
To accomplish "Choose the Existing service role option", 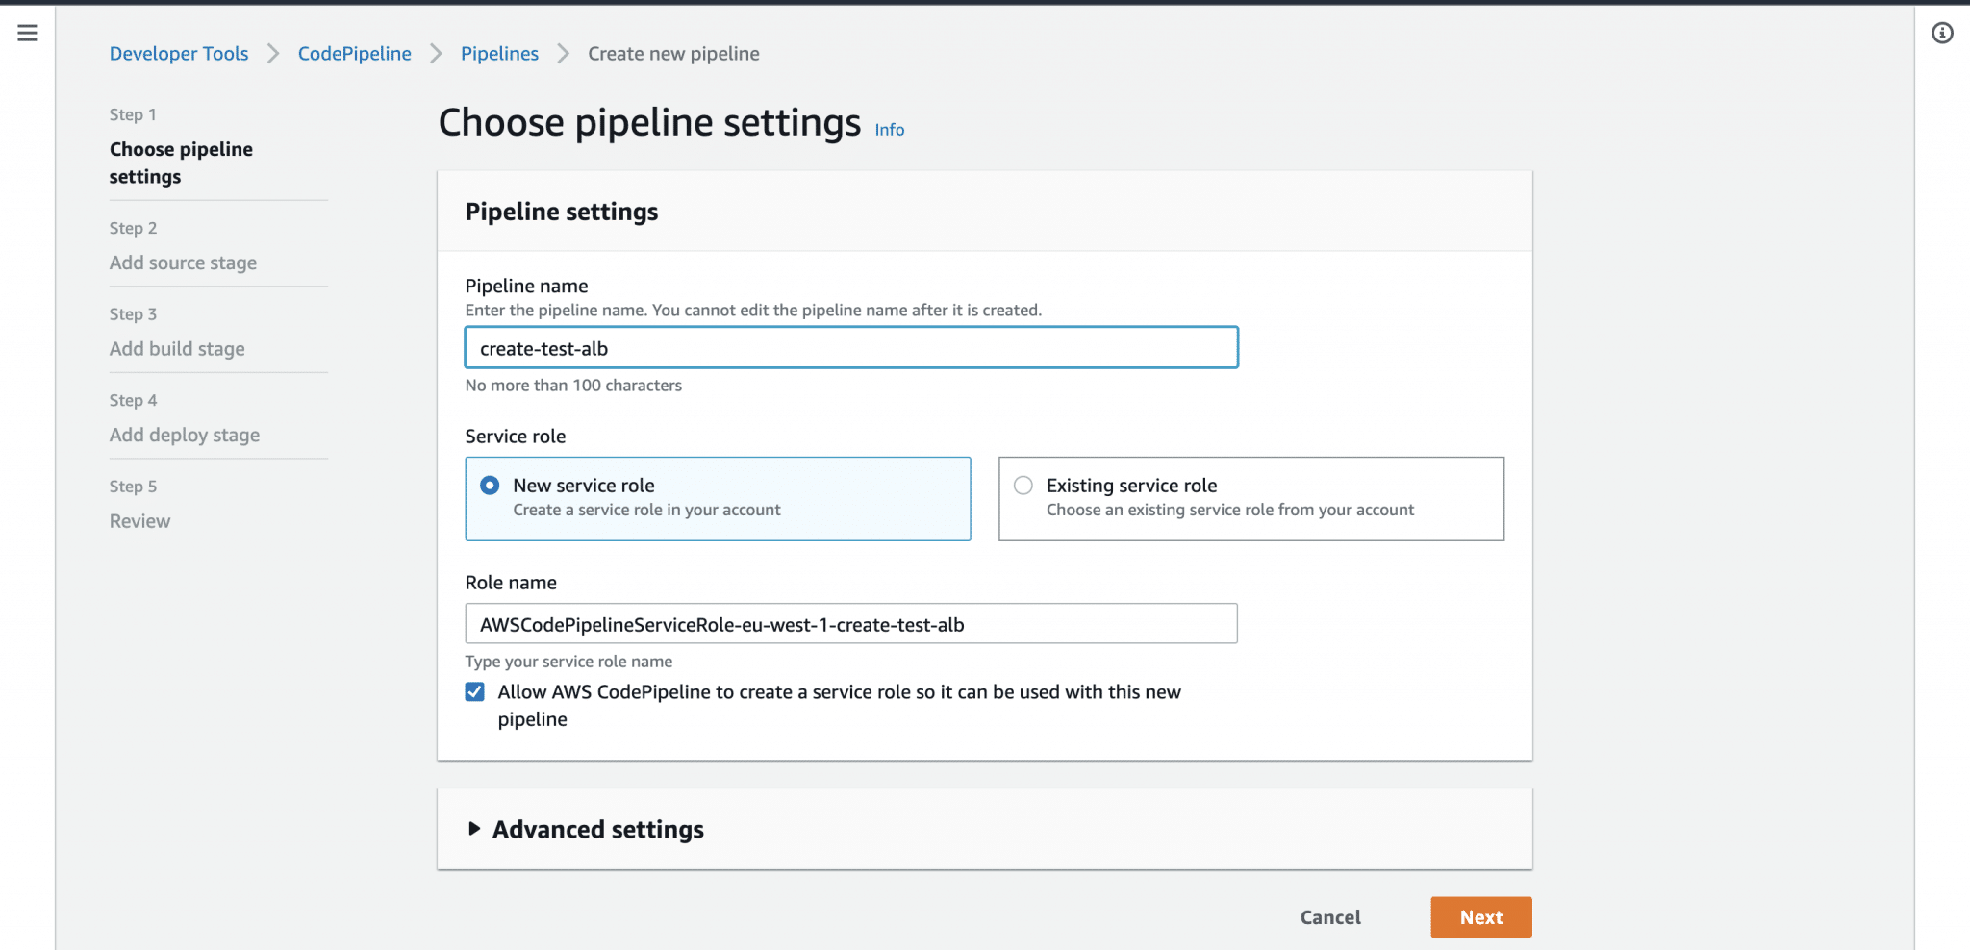I will (1023, 486).
